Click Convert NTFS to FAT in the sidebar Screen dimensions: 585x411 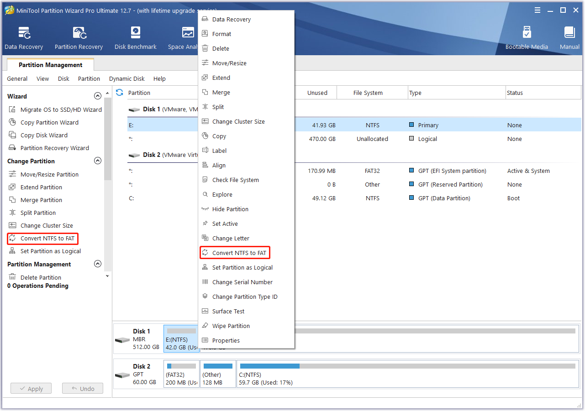point(42,239)
